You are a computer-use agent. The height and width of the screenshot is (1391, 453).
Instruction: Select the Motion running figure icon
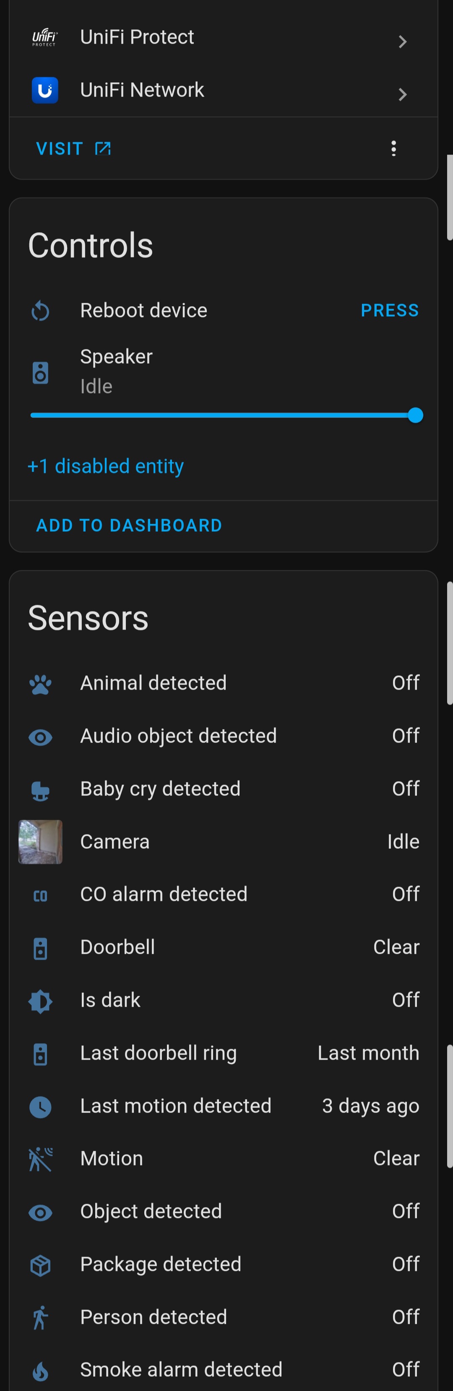(x=40, y=1159)
